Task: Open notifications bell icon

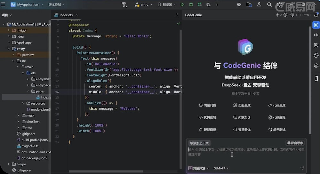Action: click(x=316, y=15)
